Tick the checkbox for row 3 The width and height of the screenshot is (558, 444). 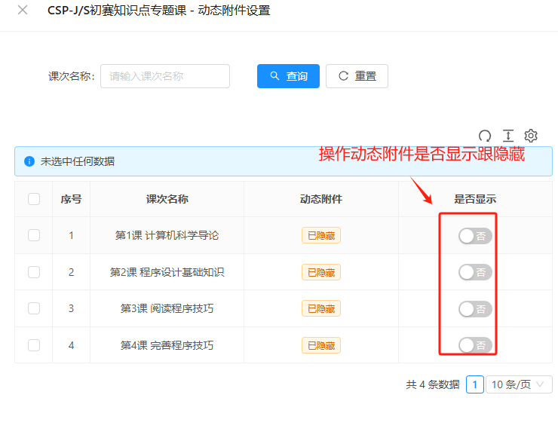coord(34,308)
